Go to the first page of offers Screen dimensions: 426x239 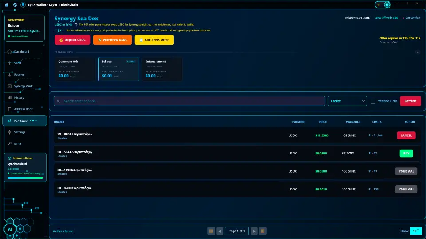[x=211, y=231]
